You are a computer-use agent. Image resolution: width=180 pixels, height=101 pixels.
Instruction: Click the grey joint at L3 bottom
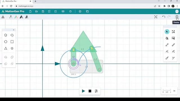point(99,69)
